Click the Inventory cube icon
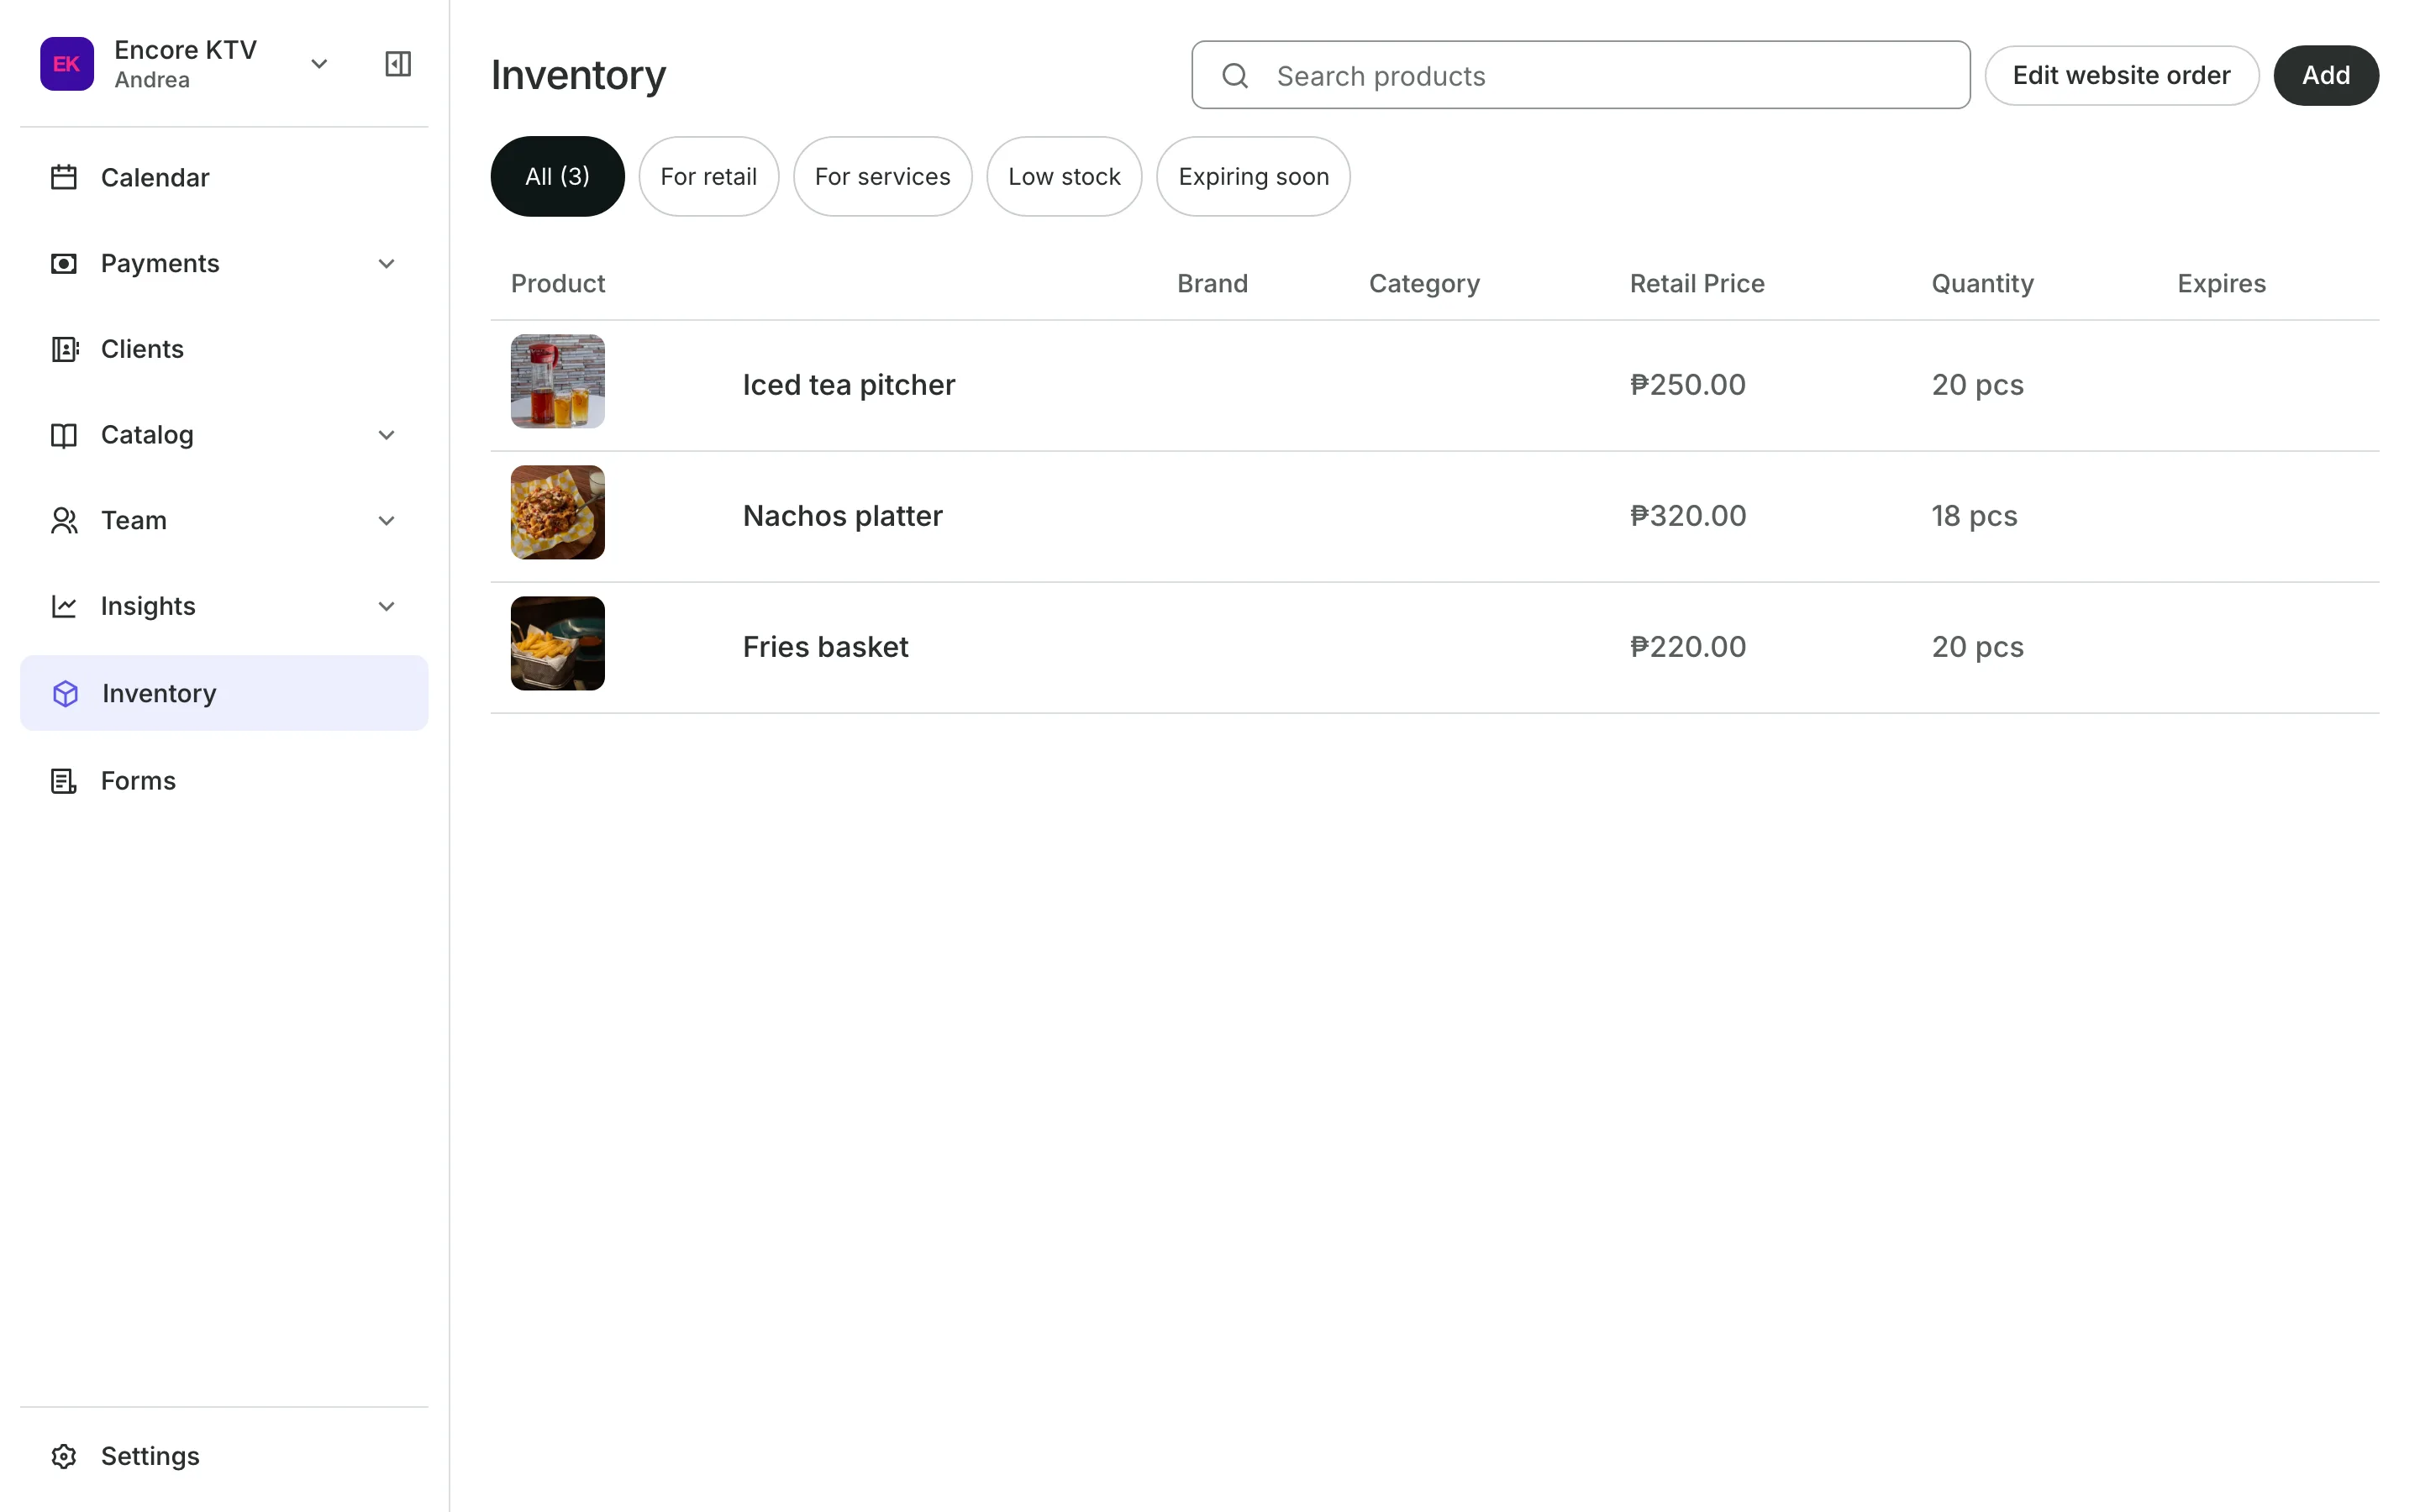Image resolution: width=2420 pixels, height=1512 pixels. point(65,693)
